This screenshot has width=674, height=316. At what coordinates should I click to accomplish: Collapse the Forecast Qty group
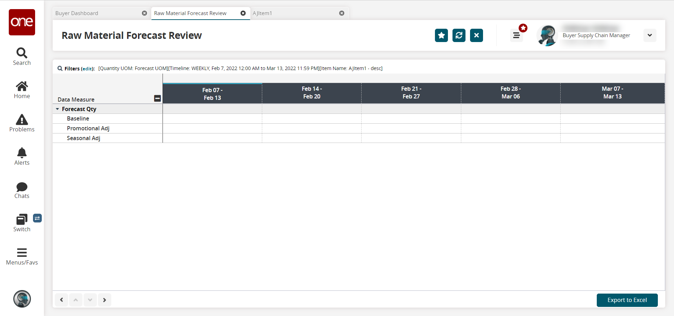tap(58, 109)
